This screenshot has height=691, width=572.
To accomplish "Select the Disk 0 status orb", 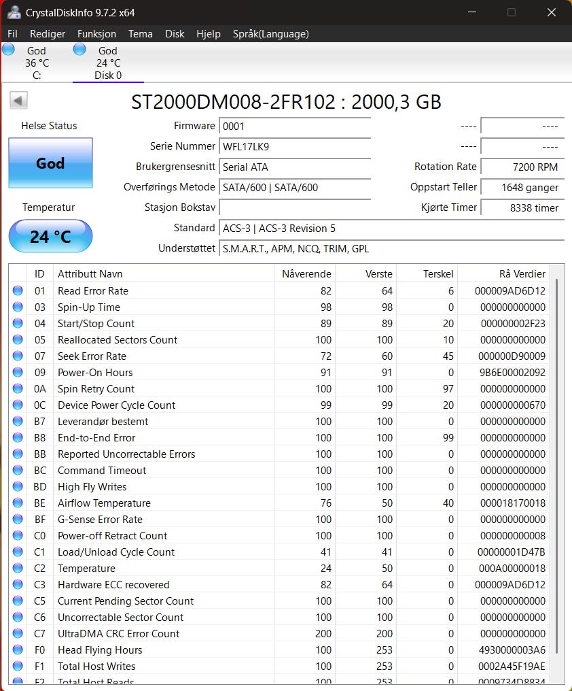I will click(79, 50).
